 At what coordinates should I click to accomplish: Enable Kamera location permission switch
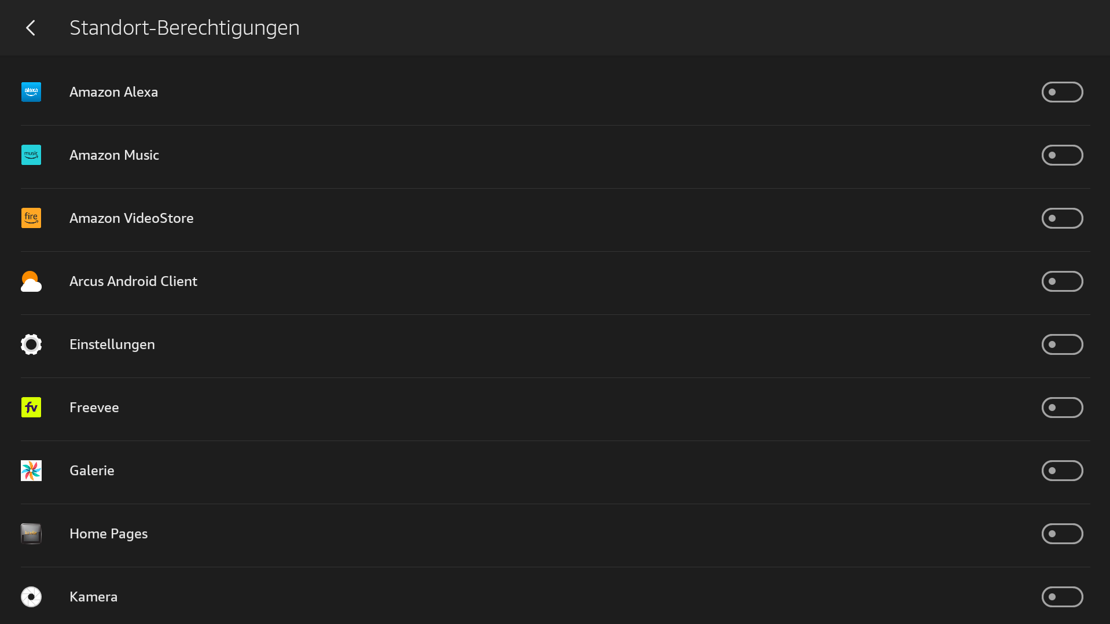coord(1062,597)
